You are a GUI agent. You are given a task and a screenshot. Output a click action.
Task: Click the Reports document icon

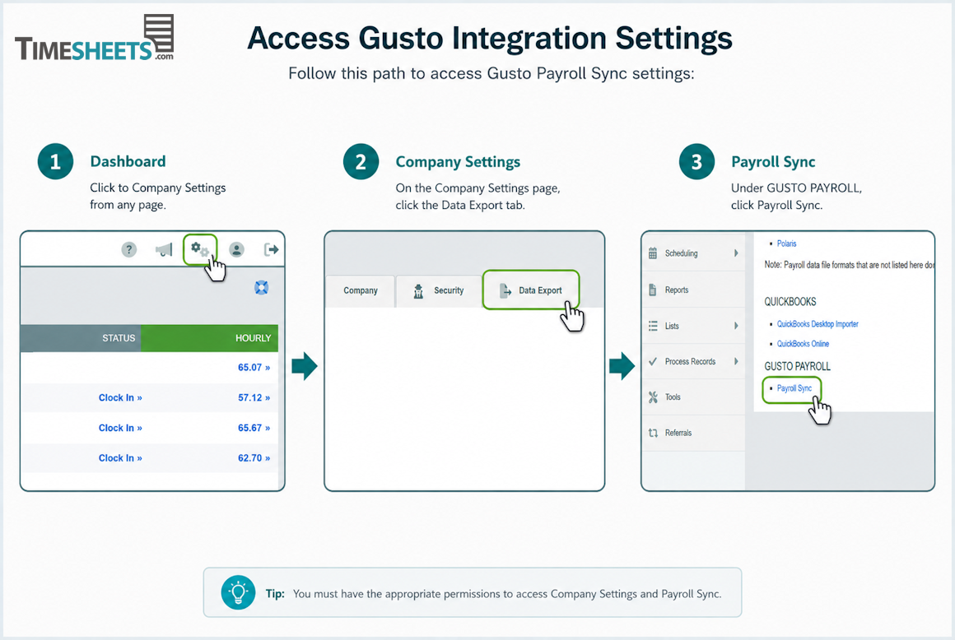click(x=653, y=290)
